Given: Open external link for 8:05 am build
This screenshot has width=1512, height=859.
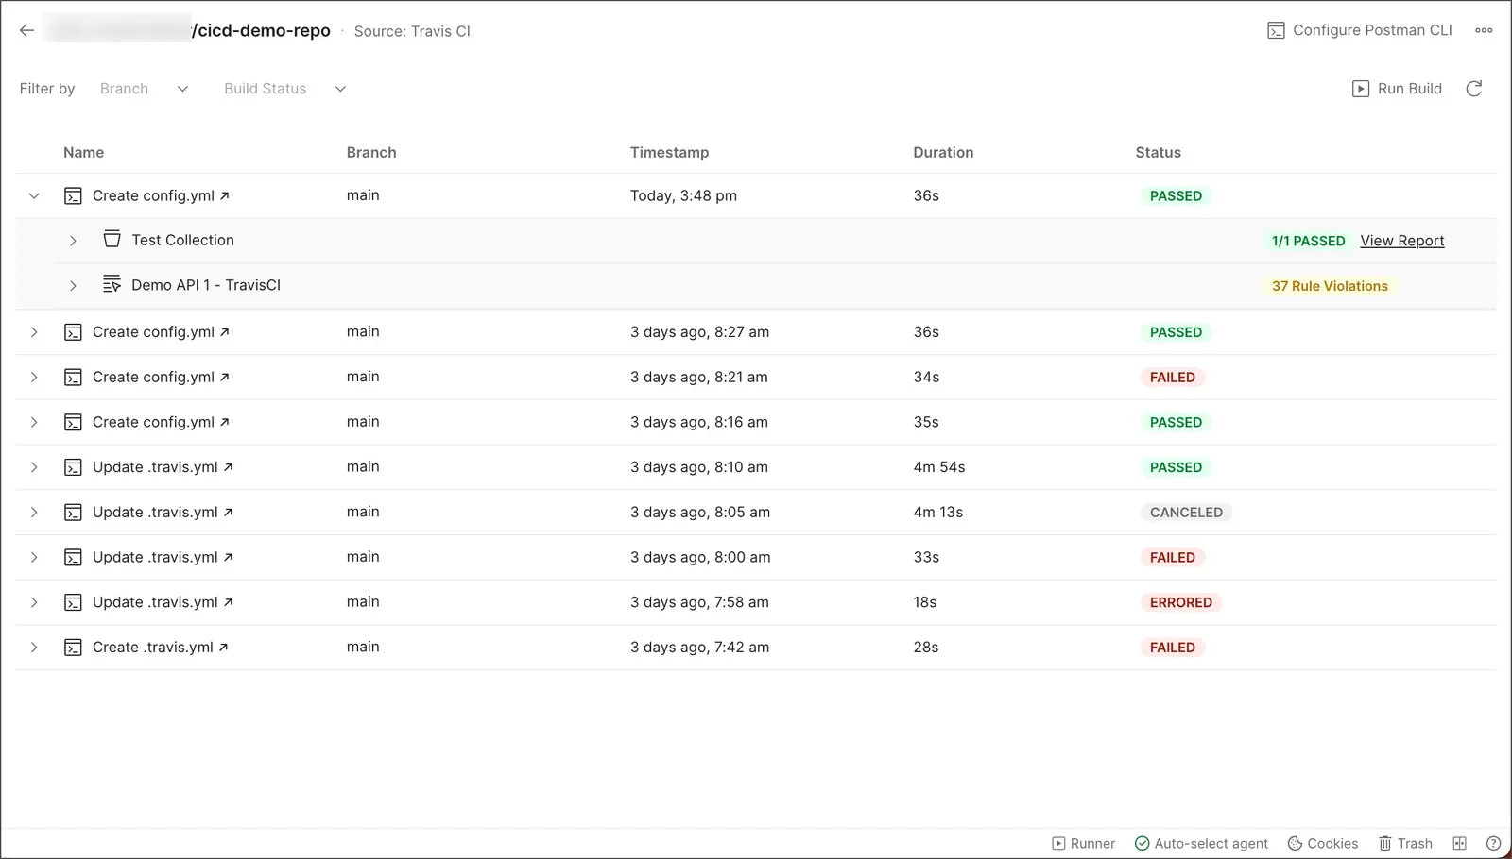Looking at the screenshot, I should [x=229, y=513].
